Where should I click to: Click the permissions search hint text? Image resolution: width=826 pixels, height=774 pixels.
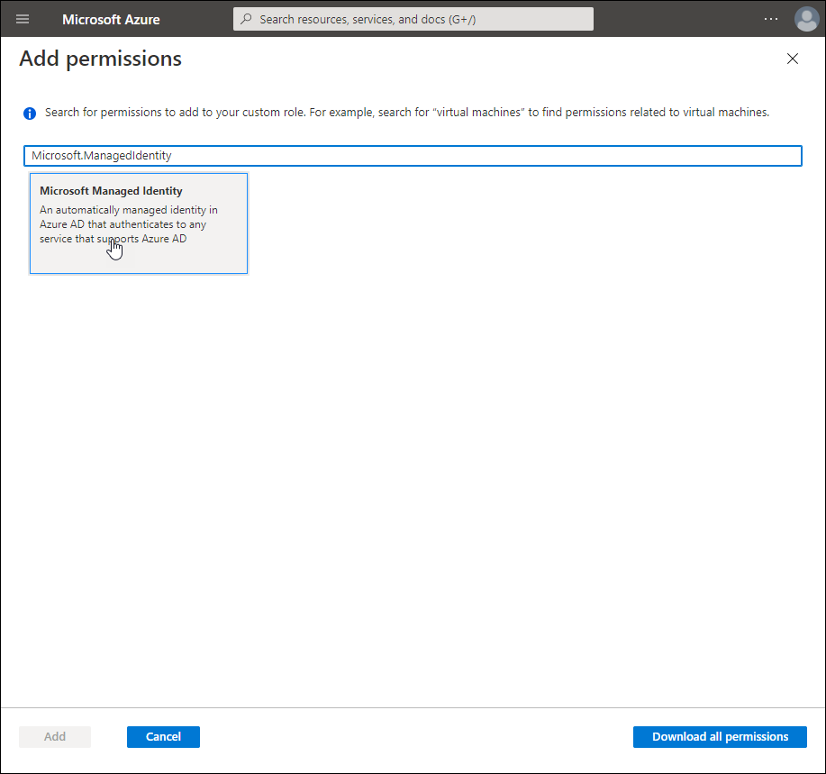click(x=407, y=113)
